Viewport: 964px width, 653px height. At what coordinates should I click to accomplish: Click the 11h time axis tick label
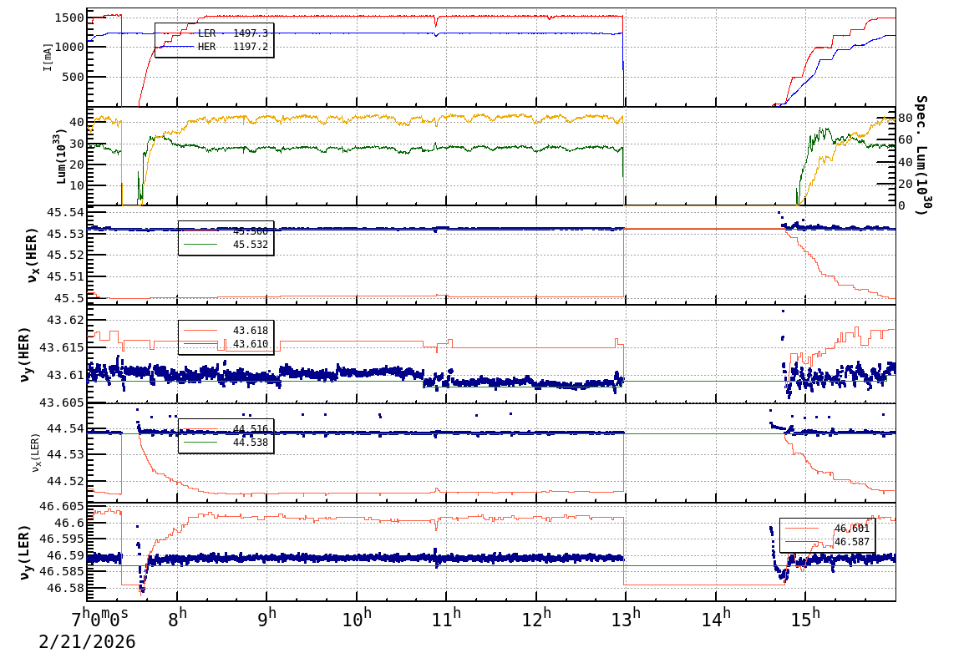(445, 620)
